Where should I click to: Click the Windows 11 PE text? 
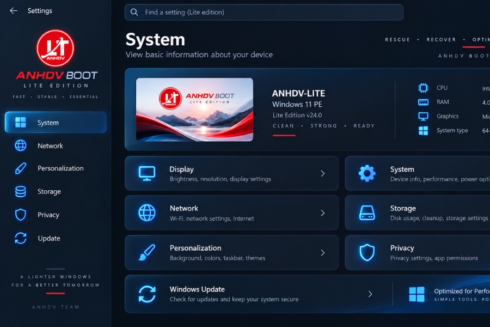[x=297, y=104]
